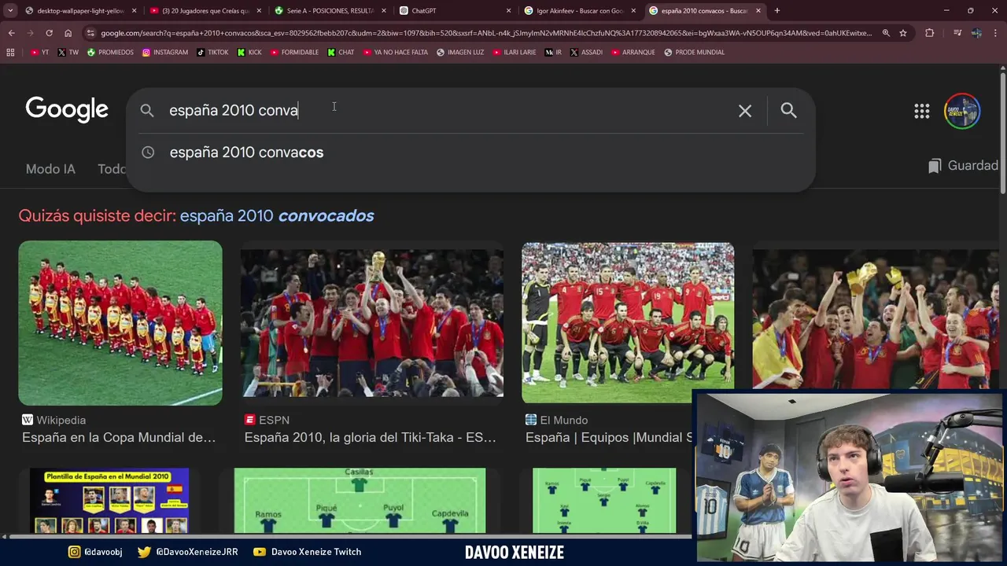1007x566 pixels.
Task: Open the address bar zoom magnifier icon
Action: pos(886,33)
